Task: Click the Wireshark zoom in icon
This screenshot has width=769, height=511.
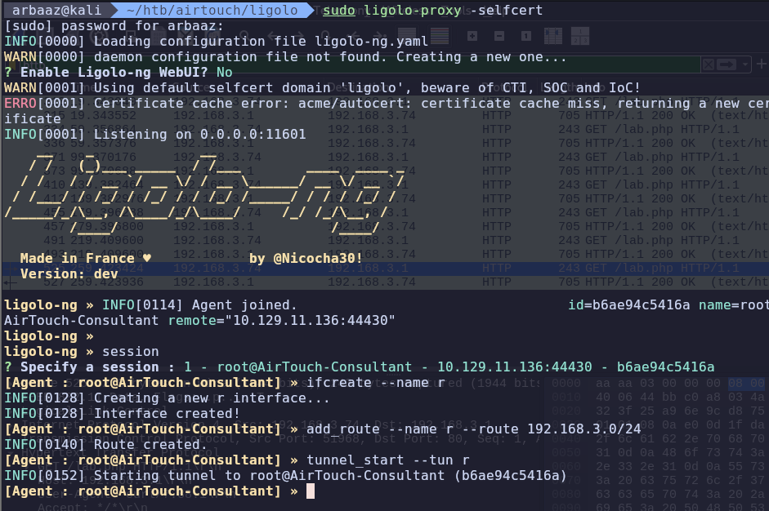Action: (x=472, y=36)
